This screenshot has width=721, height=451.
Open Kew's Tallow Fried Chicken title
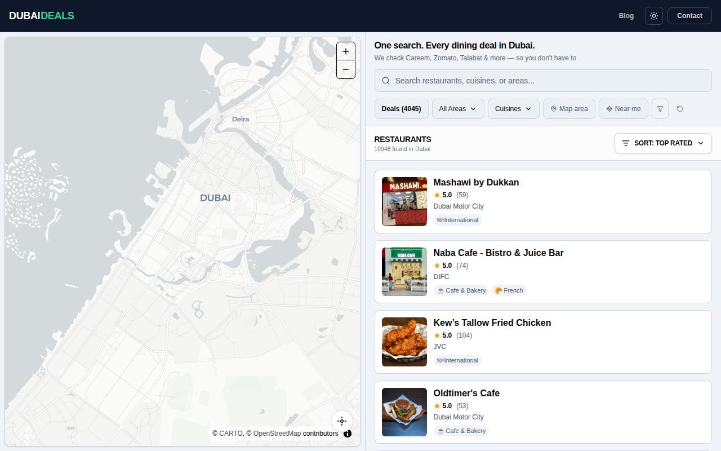tap(492, 323)
